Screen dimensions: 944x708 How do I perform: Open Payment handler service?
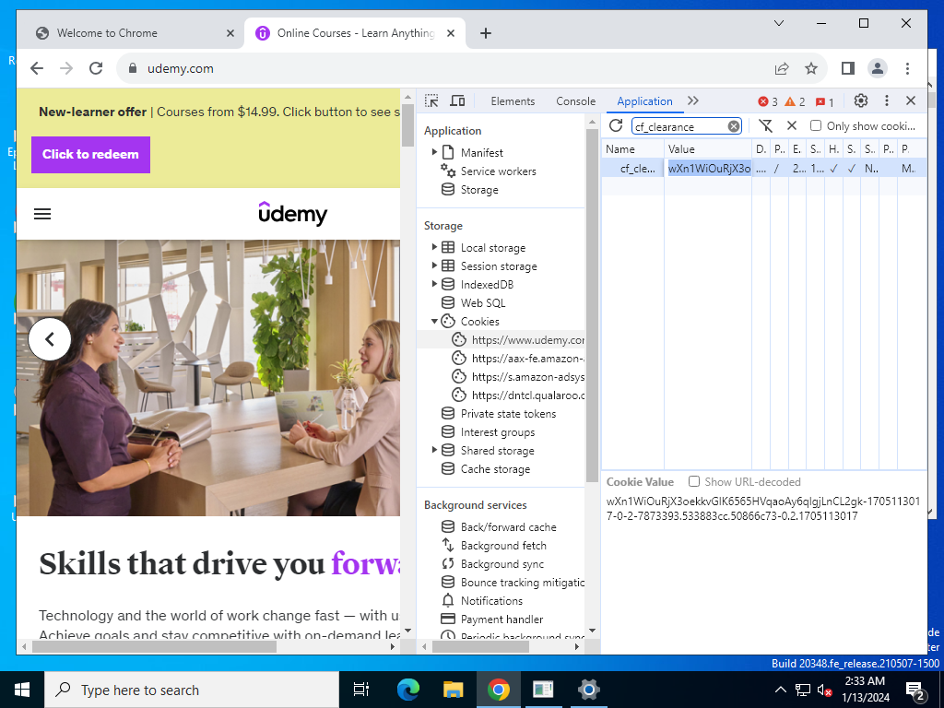point(501,619)
